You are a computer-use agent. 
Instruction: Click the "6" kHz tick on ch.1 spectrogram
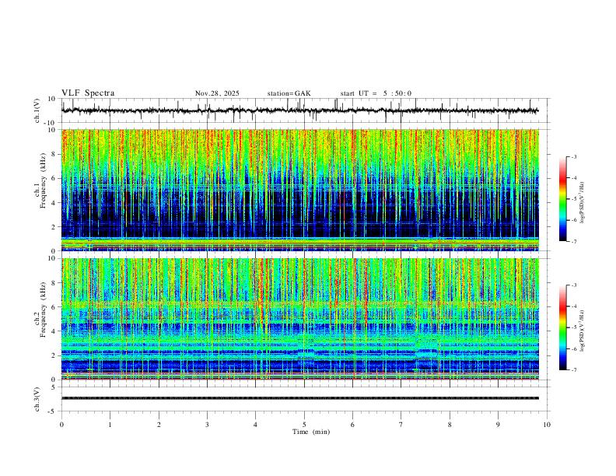point(54,178)
